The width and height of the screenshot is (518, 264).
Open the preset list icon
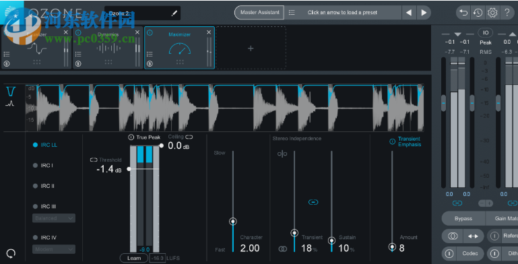(x=292, y=13)
